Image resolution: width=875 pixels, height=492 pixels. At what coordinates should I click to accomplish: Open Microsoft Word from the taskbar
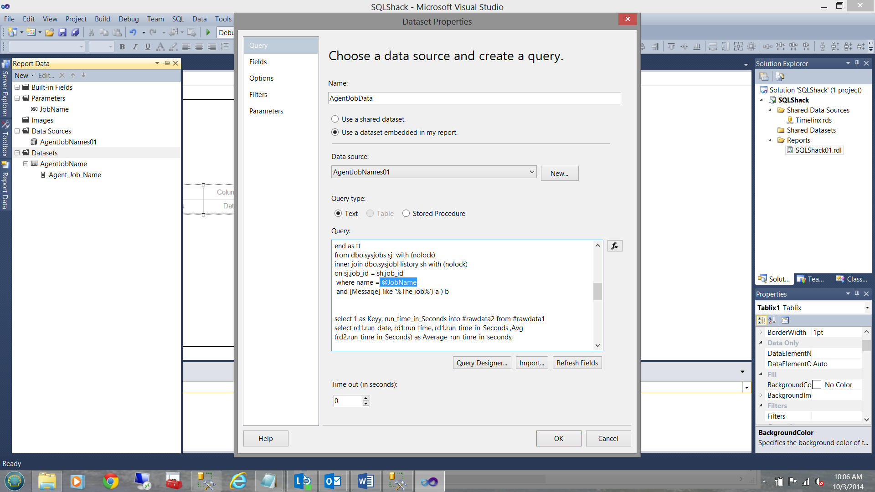tap(365, 481)
